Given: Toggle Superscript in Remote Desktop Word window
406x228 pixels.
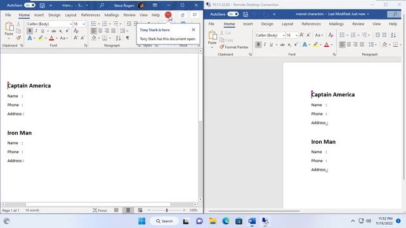Looking at the screenshot, I should tap(296, 44).
